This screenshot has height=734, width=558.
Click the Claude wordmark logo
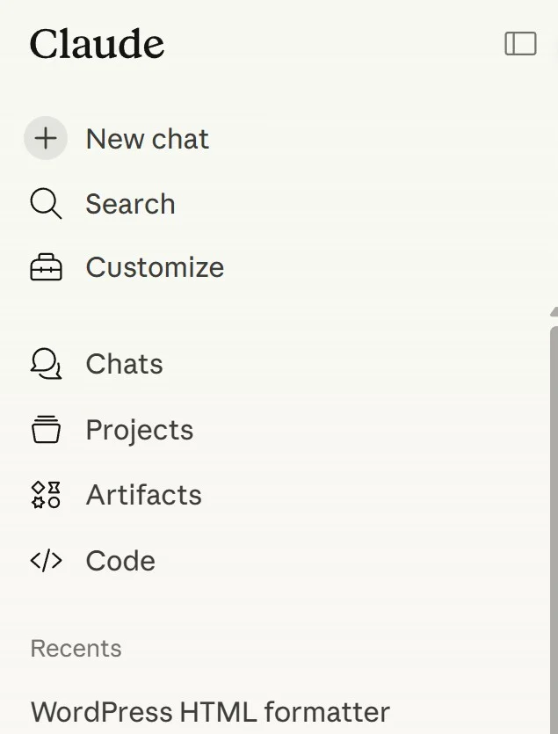(97, 43)
